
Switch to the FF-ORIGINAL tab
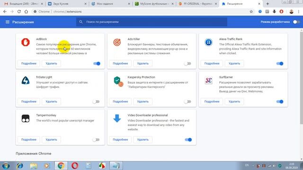pos(198,4)
